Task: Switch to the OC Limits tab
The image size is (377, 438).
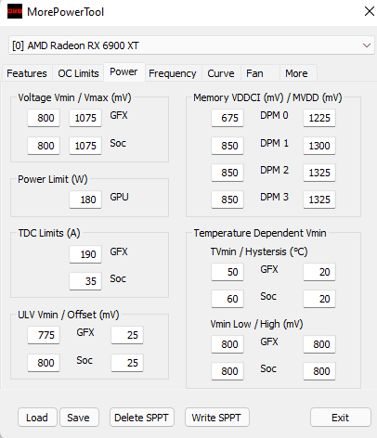Action: tap(78, 73)
